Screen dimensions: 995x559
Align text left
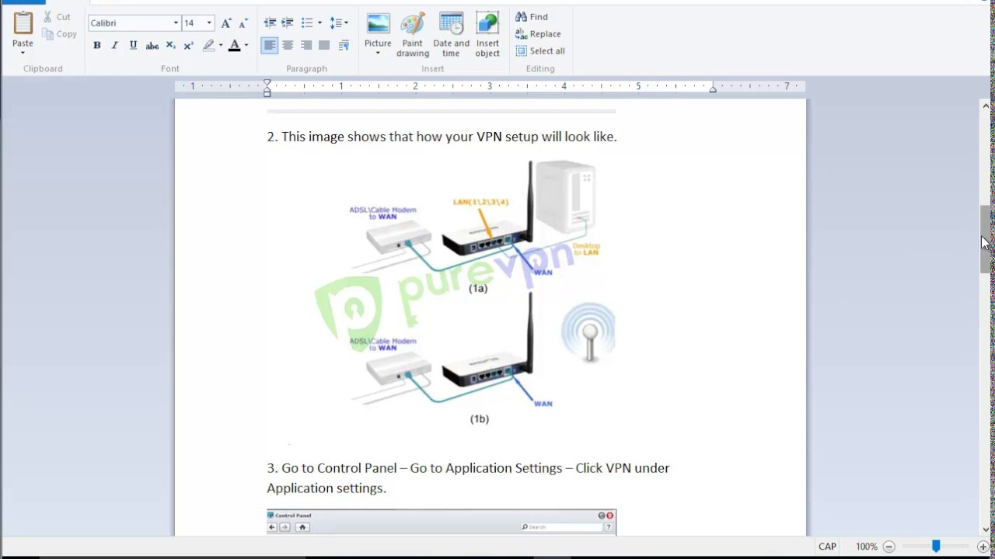tap(269, 46)
